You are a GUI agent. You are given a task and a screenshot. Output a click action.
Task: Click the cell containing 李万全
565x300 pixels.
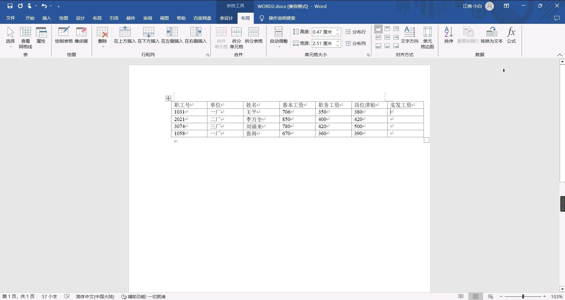tap(261, 119)
